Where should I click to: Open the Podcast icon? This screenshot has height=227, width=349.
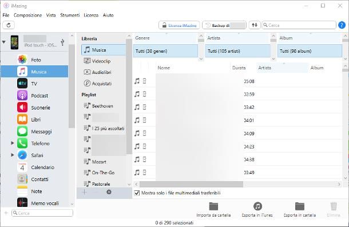pyautogui.click(x=22, y=95)
